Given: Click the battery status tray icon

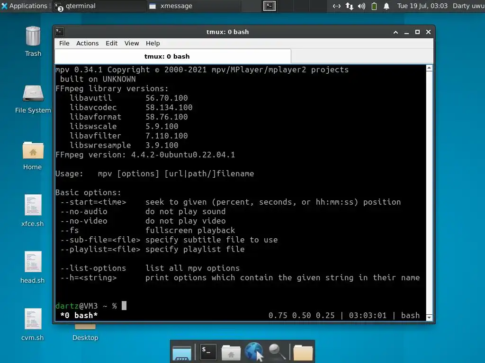Looking at the screenshot, I should click(374, 6).
